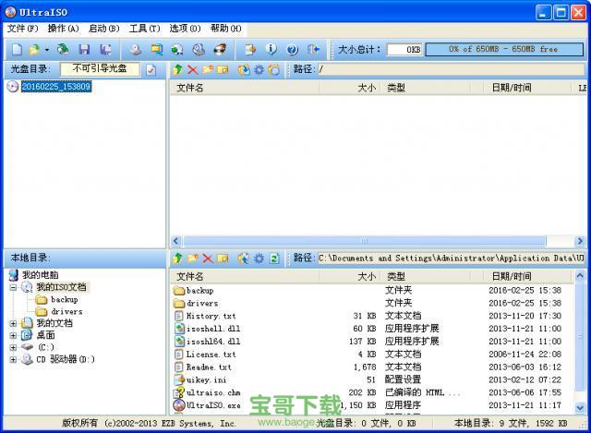Select ultraiso.chm in local file list
Screen dimensions: 591x433
(x=212, y=392)
